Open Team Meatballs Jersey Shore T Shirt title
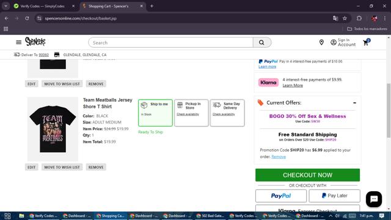 click(x=108, y=103)
